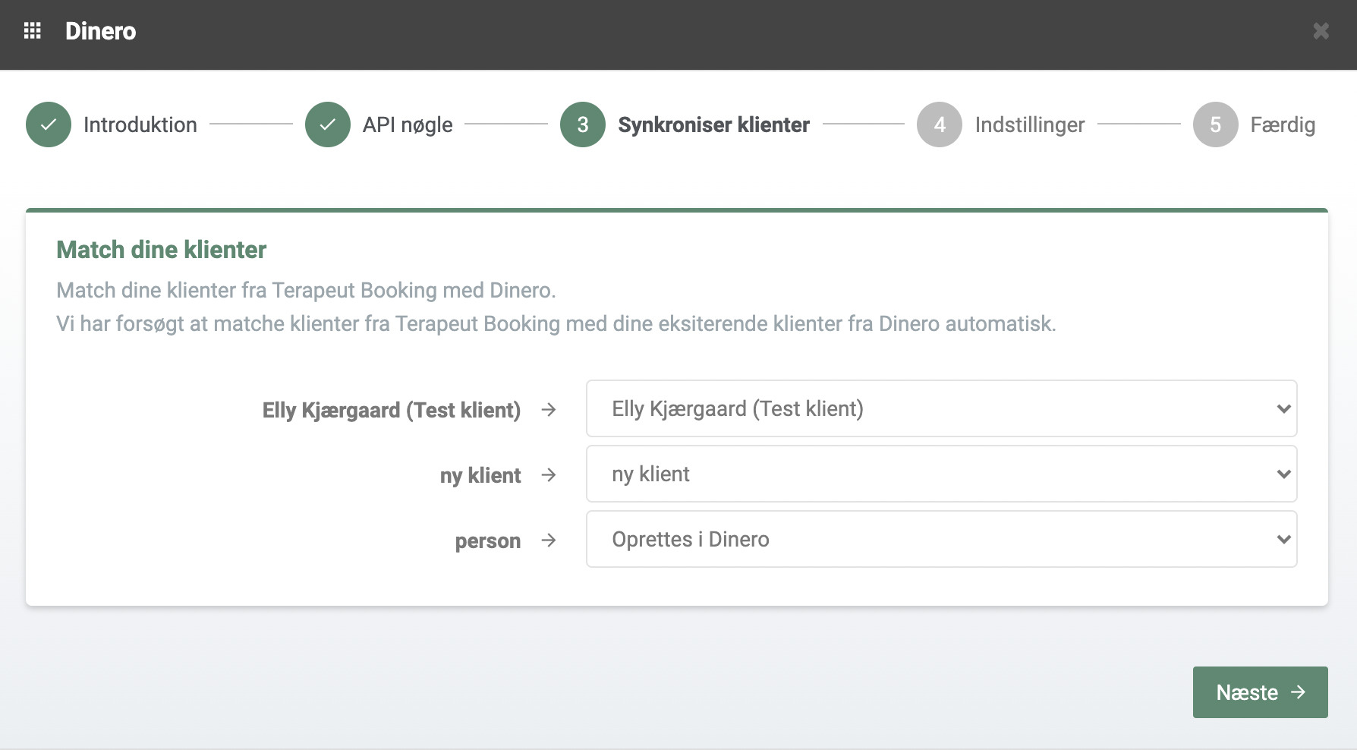Click the sentence starting 'Vi har forsøgt at matche'
Viewport: 1357px width, 750px height.
pos(556,324)
